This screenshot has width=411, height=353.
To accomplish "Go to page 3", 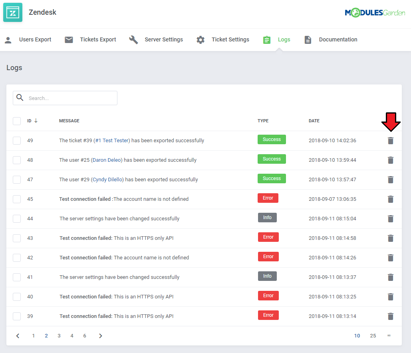I will point(59,336).
